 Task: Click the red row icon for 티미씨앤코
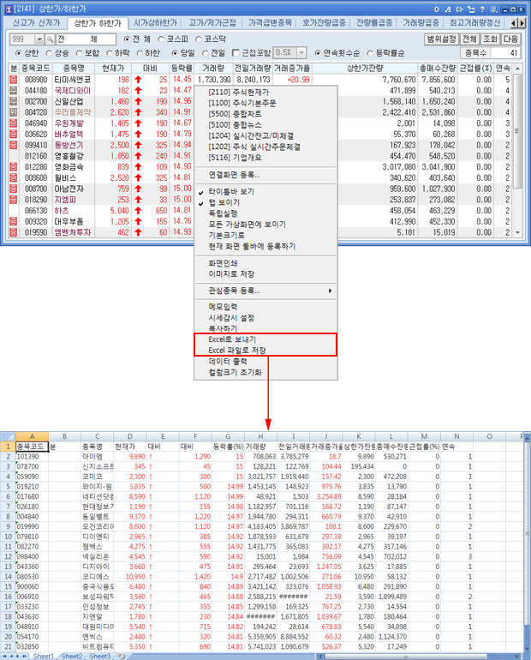pos(14,79)
